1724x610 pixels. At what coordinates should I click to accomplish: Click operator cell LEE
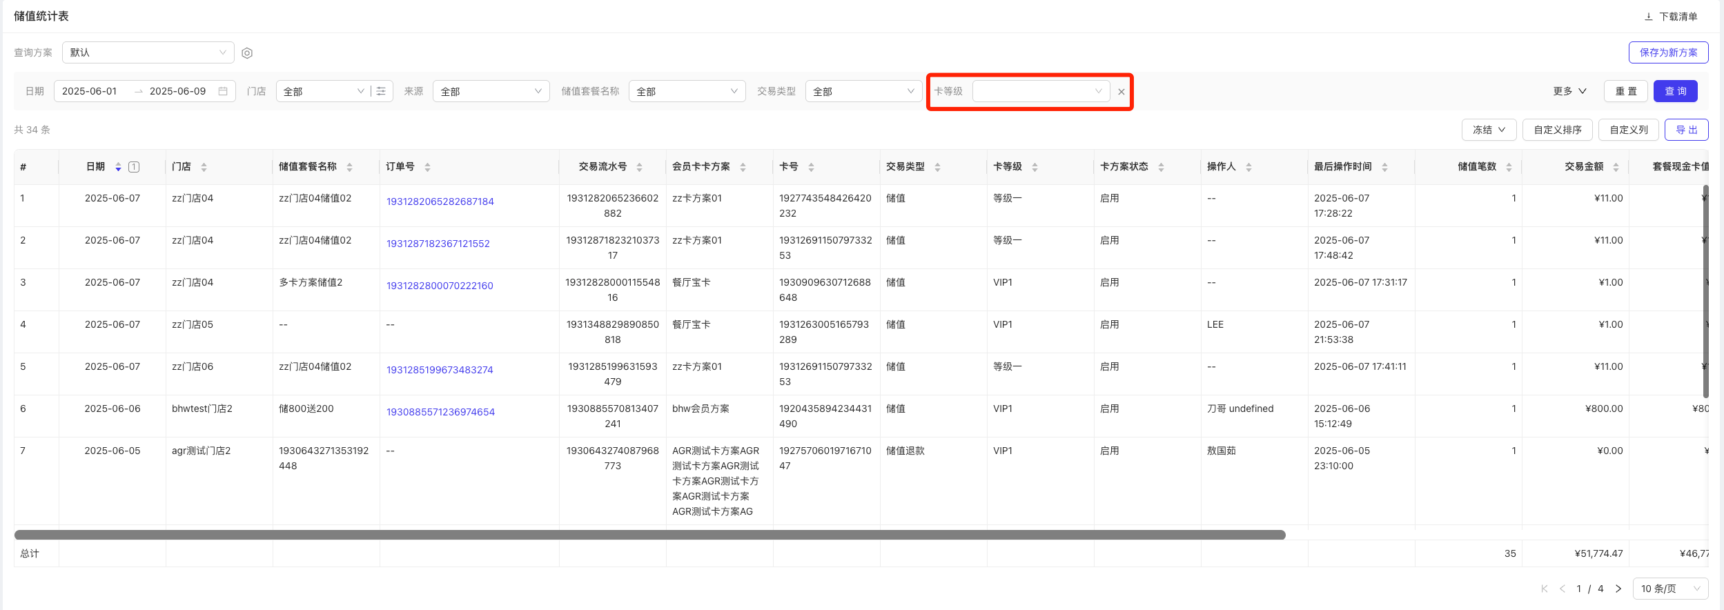click(1215, 324)
